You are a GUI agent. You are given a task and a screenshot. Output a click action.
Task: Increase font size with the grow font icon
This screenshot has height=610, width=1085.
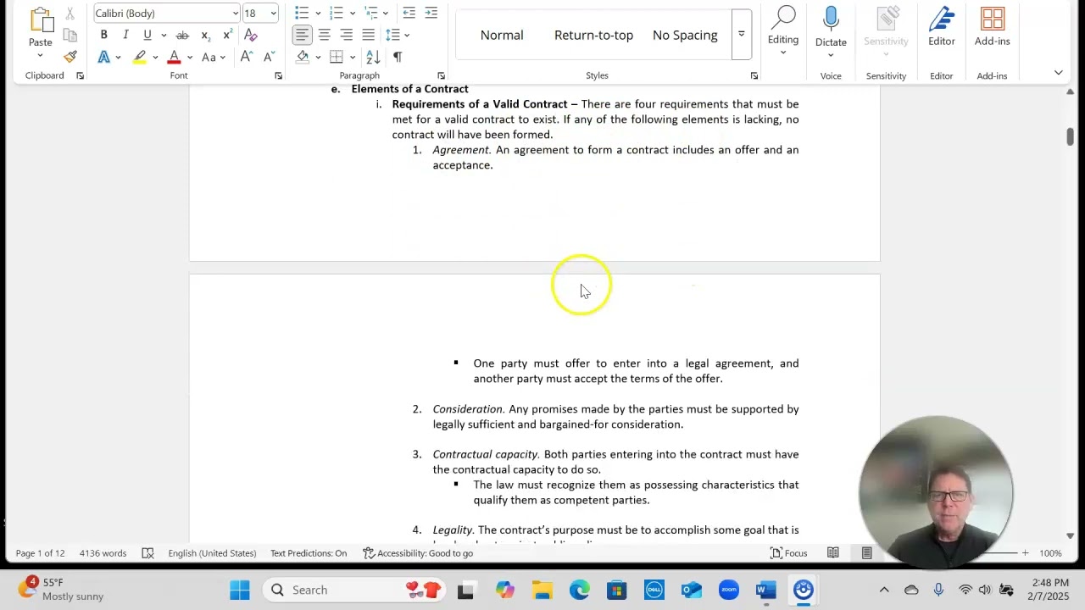(x=246, y=57)
